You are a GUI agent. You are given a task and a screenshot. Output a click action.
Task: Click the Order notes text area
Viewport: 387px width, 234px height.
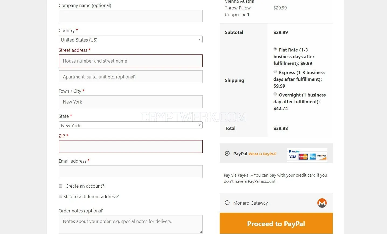click(x=130, y=224)
